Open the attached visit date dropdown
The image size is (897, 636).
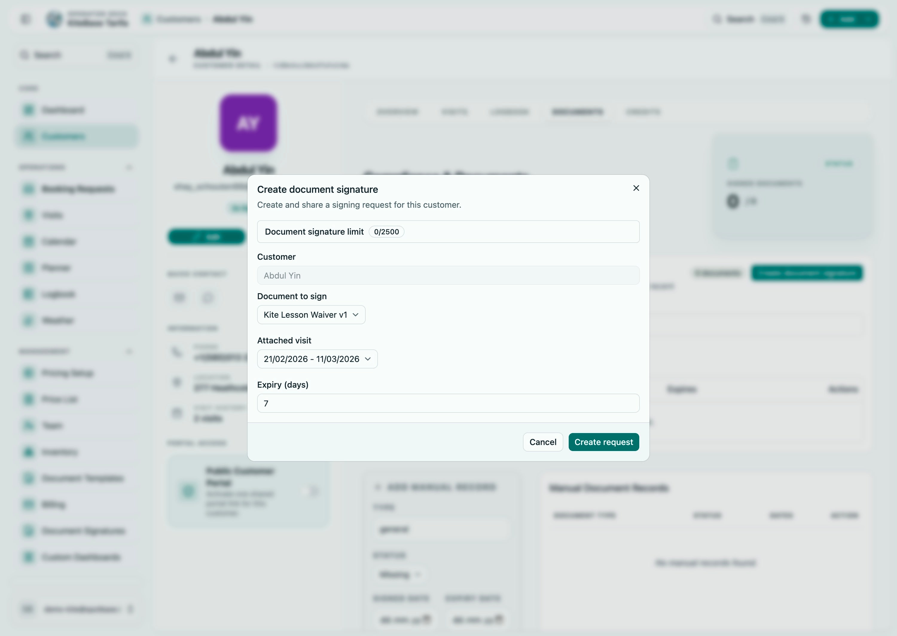click(317, 359)
